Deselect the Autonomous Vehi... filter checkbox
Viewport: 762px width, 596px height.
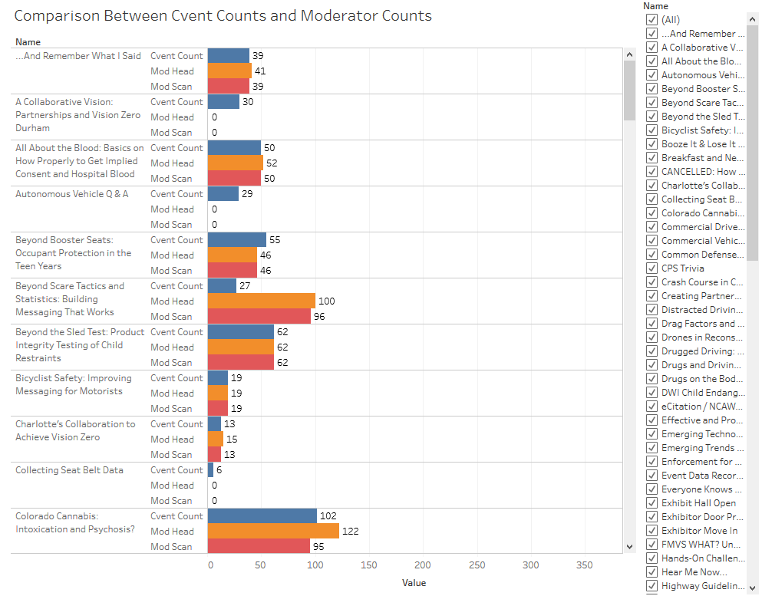click(x=651, y=75)
